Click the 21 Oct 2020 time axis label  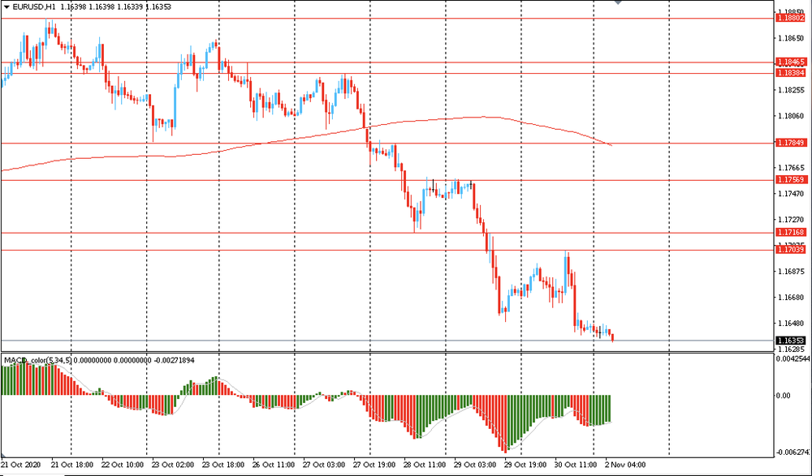tap(21, 465)
